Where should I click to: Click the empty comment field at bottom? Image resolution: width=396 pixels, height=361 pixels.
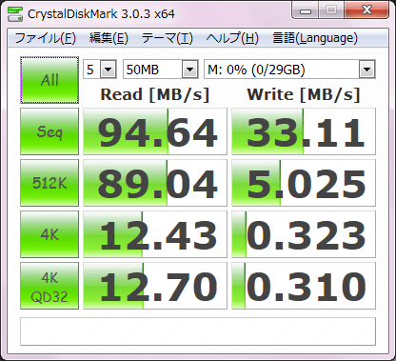(198, 331)
